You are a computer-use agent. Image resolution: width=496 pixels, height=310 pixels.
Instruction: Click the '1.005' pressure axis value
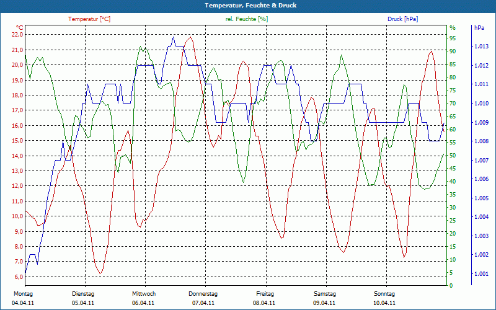pyautogui.click(x=481, y=198)
